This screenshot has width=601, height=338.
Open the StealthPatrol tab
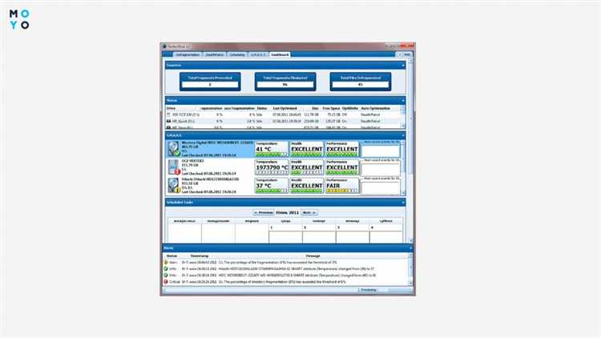[x=214, y=54]
